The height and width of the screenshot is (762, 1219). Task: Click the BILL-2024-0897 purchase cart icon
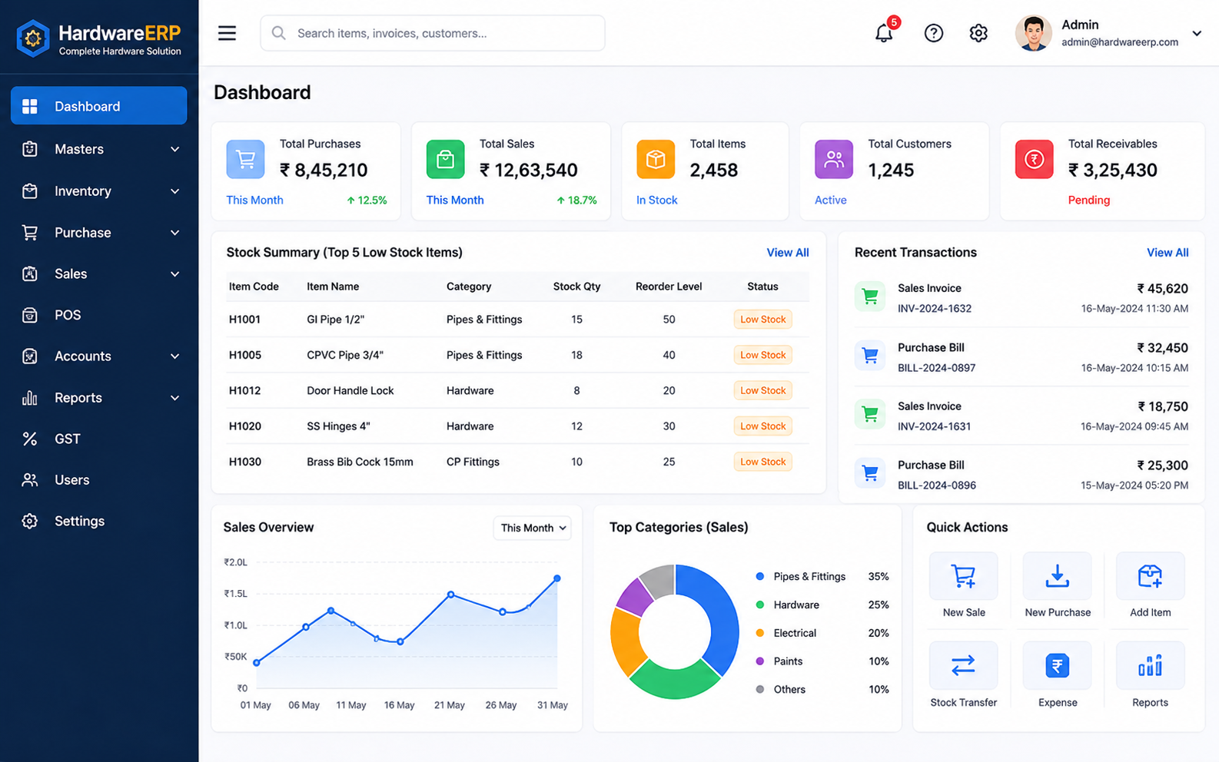870,355
